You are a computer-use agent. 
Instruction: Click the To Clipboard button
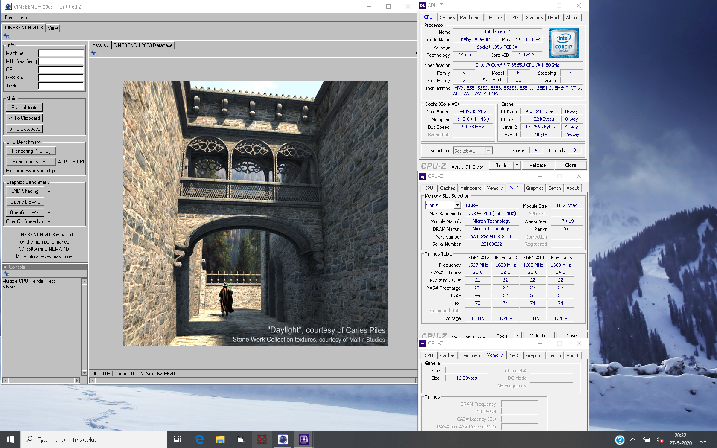click(24, 118)
